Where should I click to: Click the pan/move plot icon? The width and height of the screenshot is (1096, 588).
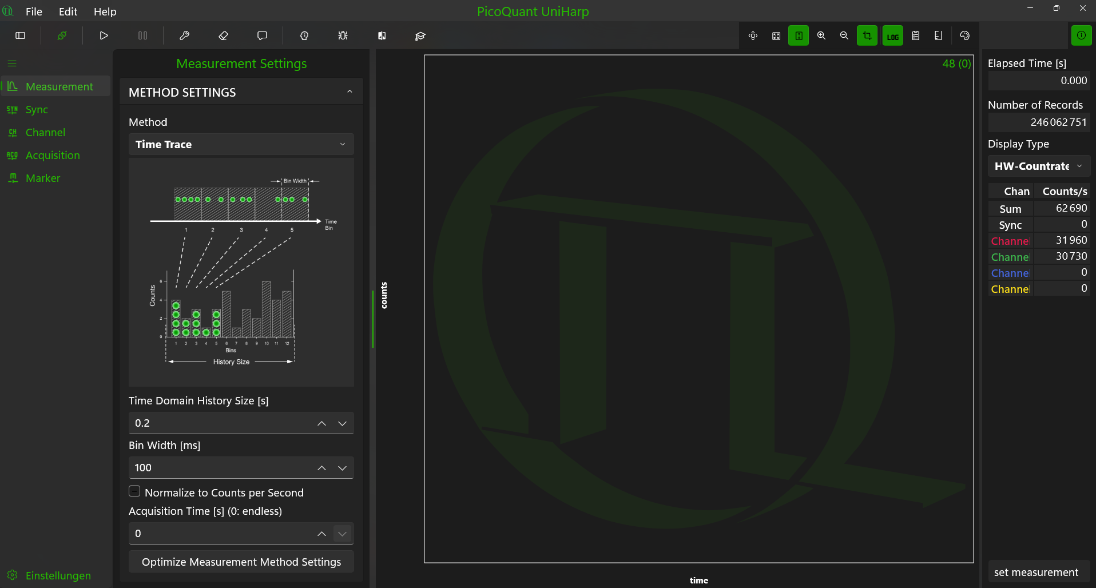click(753, 35)
